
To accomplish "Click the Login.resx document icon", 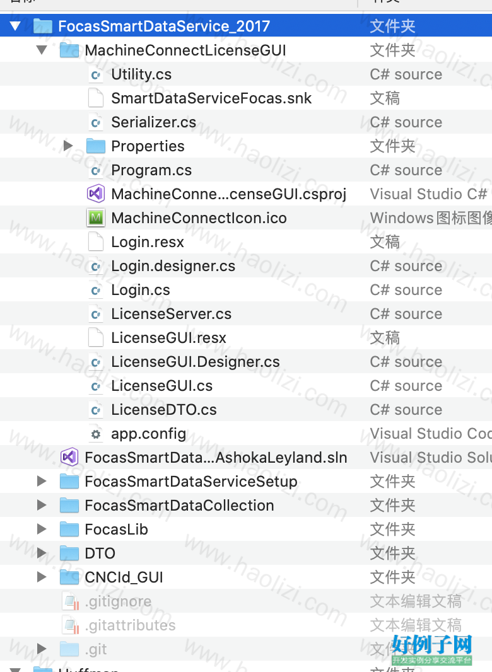I will [96, 241].
